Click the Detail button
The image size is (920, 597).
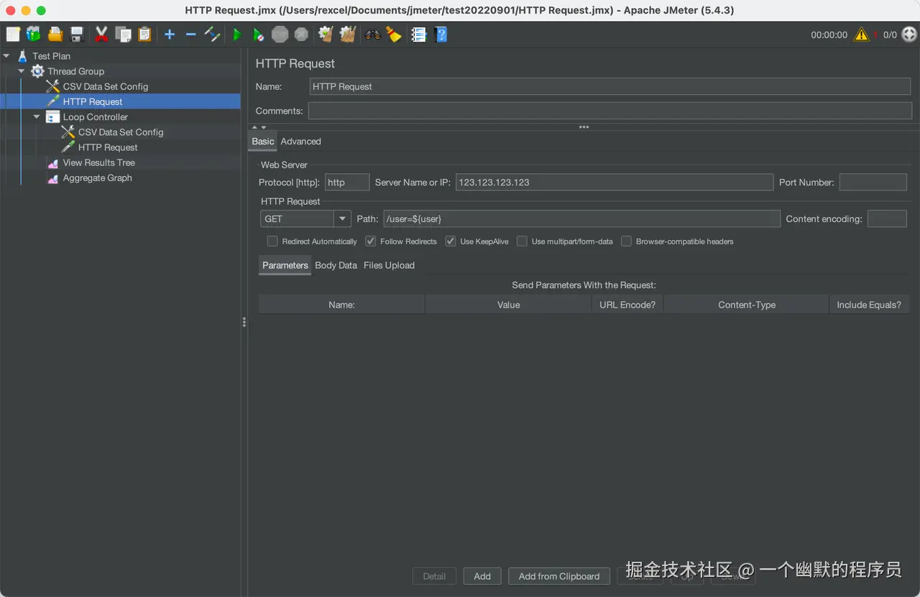[434, 576]
